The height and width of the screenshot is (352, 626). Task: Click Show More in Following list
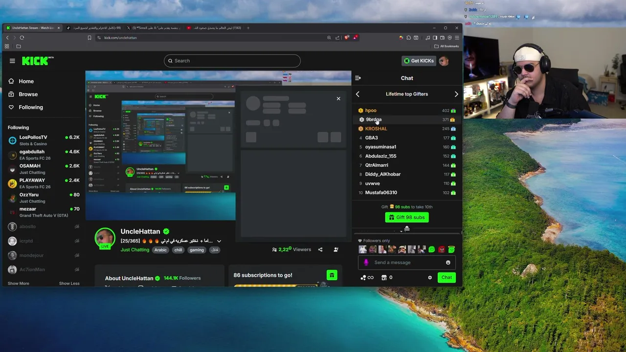click(x=19, y=284)
